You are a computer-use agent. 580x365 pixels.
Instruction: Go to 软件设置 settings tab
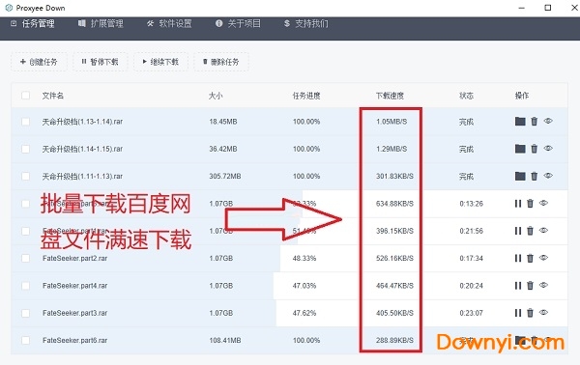click(x=169, y=23)
